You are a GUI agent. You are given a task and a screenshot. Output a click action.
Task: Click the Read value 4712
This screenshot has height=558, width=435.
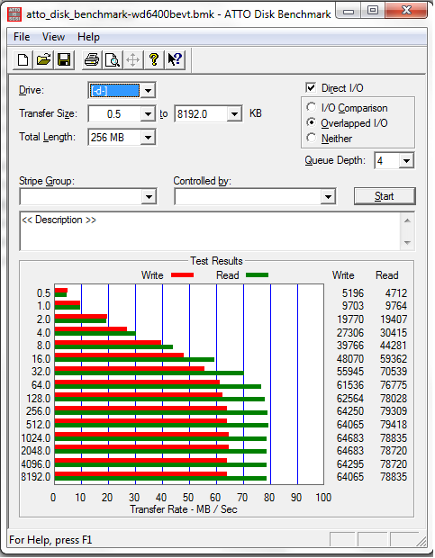396,293
